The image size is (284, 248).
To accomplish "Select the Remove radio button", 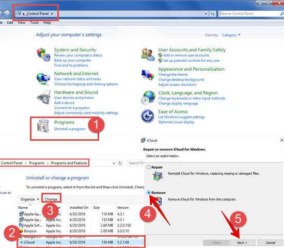I will click(149, 193).
